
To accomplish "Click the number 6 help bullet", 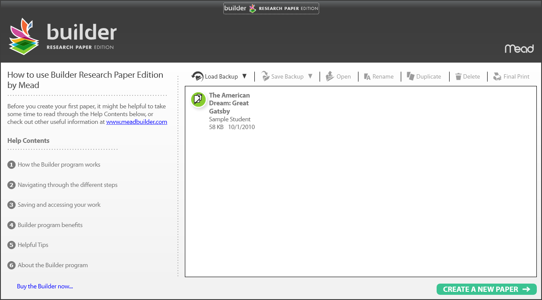I will coord(12,265).
